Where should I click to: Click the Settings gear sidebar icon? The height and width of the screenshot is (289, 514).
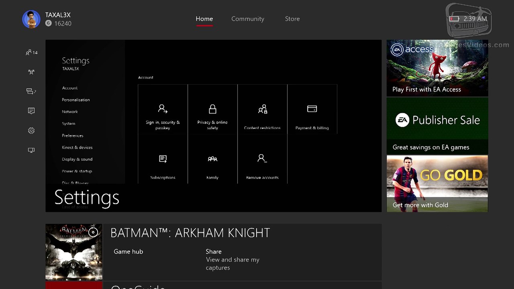(x=31, y=130)
